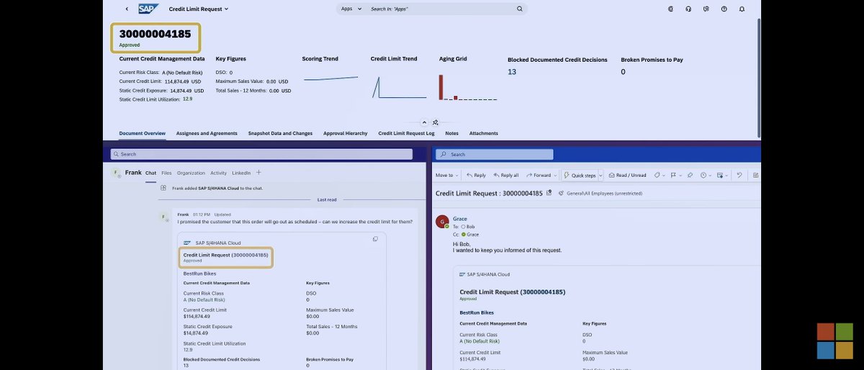This screenshot has height=370, width=864.
Task: Toggle Read / Unread in Outlook
Action: [x=627, y=175]
